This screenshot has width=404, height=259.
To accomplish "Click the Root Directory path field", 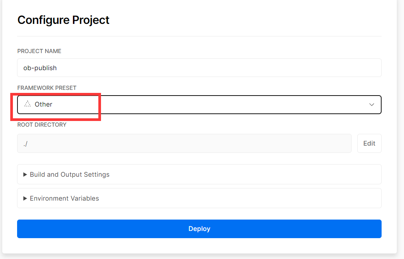I will tap(184, 143).
